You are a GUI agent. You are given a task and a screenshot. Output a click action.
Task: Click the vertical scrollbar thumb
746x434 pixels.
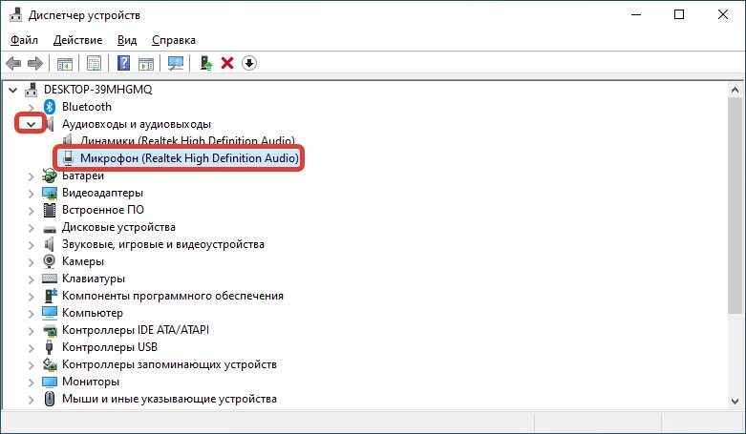click(x=735, y=205)
